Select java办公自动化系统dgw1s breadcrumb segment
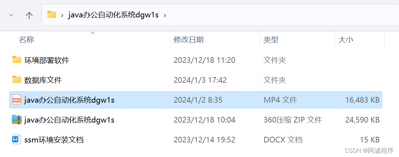The width and height of the screenshot is (399, 157). 113,15
